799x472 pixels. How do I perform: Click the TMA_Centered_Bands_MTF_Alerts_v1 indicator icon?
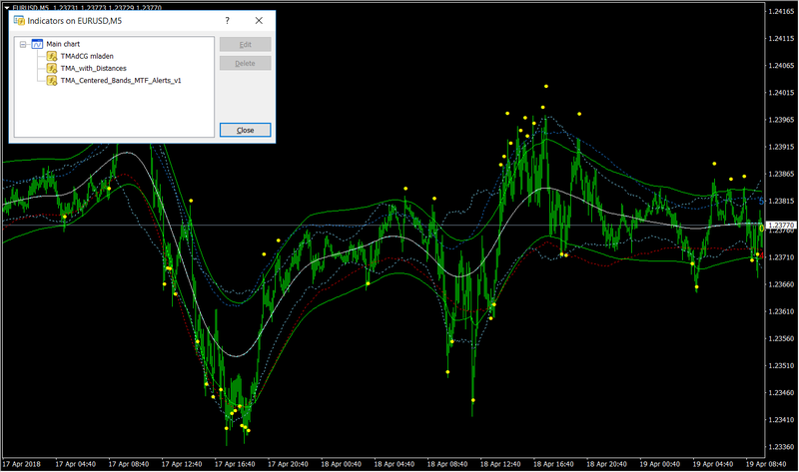point(52,81)
